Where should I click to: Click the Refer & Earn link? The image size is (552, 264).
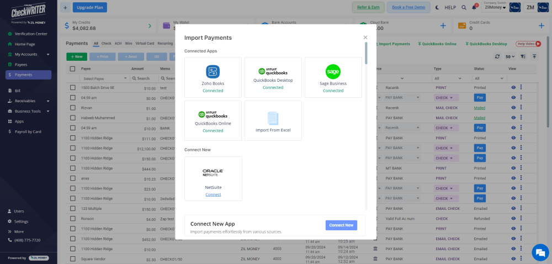(368, 7)
